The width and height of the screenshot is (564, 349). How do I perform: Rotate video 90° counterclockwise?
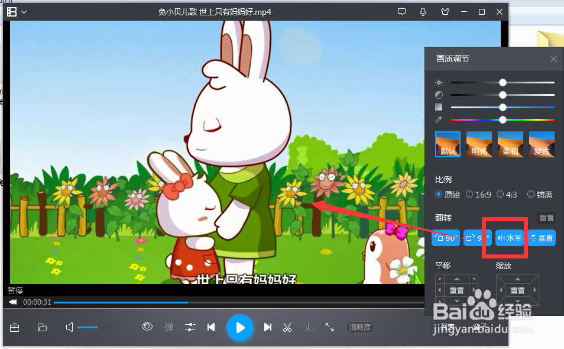[x=446, y=238]
